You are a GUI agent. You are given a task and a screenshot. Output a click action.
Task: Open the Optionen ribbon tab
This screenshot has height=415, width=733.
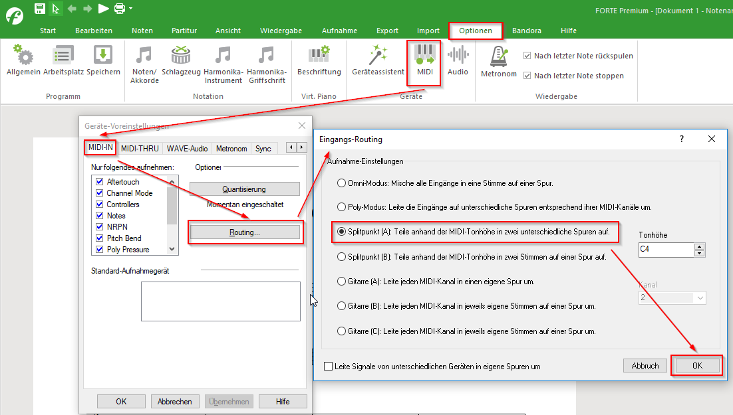pos(476,31)
